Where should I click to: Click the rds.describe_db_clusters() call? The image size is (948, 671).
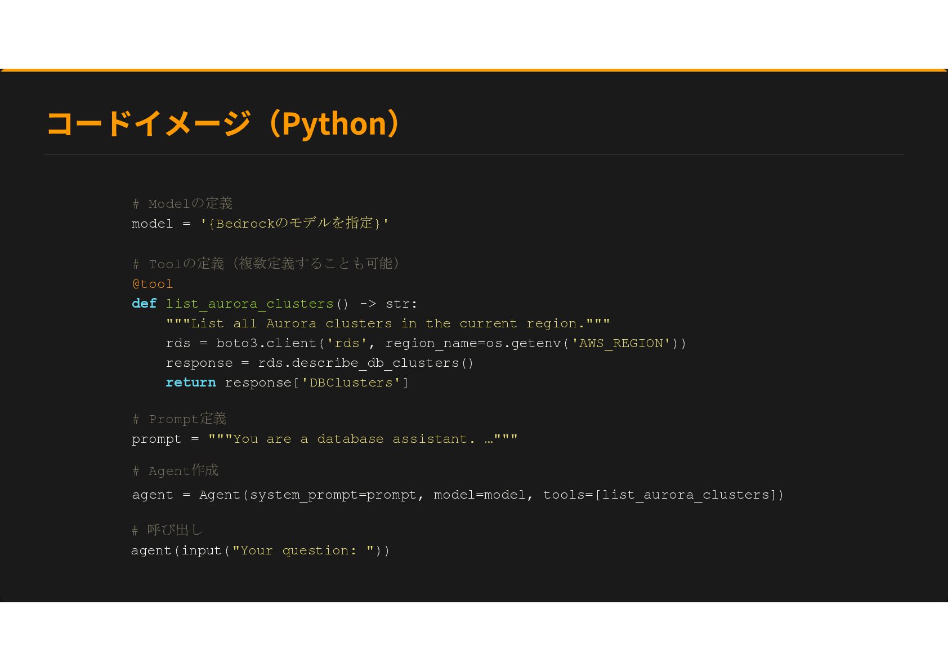366,363
